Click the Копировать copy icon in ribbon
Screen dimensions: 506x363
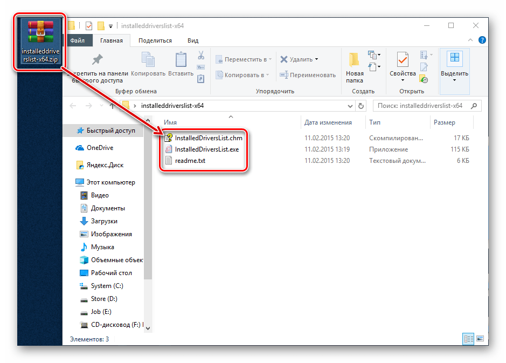click(x=148, y=60)
